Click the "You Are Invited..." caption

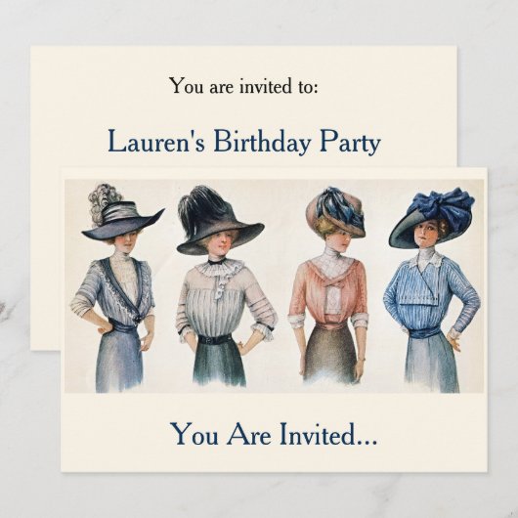point(274,434)
